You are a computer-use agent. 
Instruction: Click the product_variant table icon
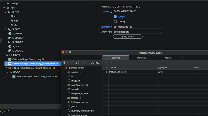pyautogui.click(x=67, y=68)
